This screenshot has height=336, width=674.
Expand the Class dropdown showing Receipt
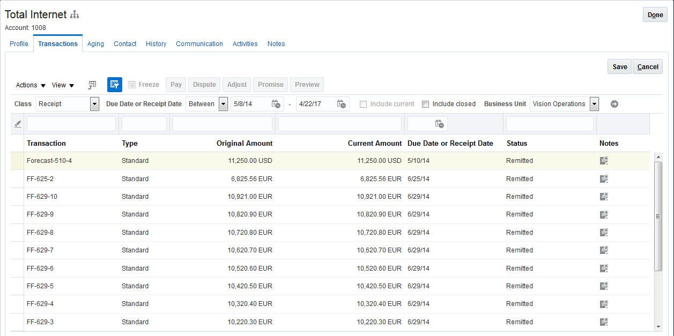[94, 104]
